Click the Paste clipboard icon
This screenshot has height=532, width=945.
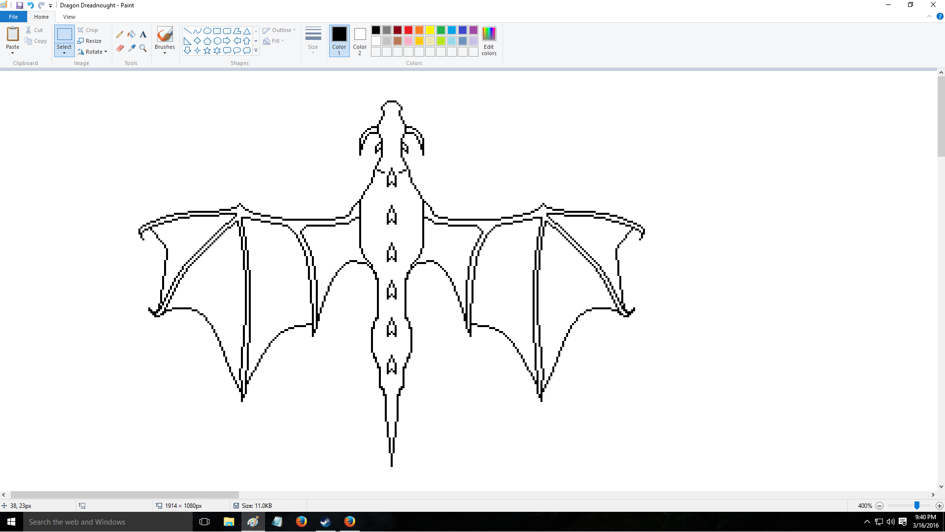pyautogui.click(x=12, y=34)
